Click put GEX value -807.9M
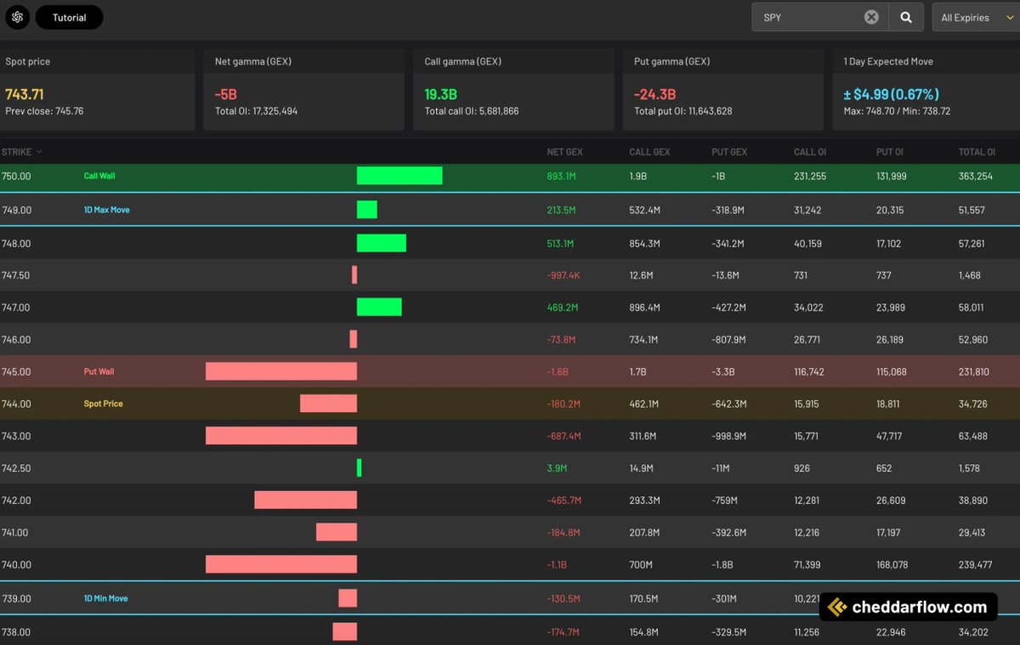Image resolution: width=1020 pixels, height=645 pixels. coord(728,339)
